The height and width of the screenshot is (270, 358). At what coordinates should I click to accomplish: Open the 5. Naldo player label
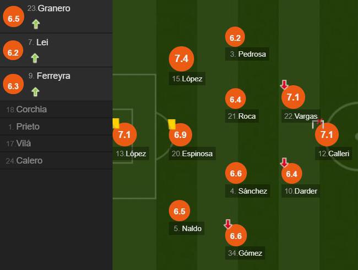(187, 228)
